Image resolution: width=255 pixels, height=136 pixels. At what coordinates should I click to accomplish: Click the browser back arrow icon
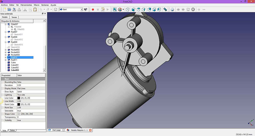click(178, 9)
